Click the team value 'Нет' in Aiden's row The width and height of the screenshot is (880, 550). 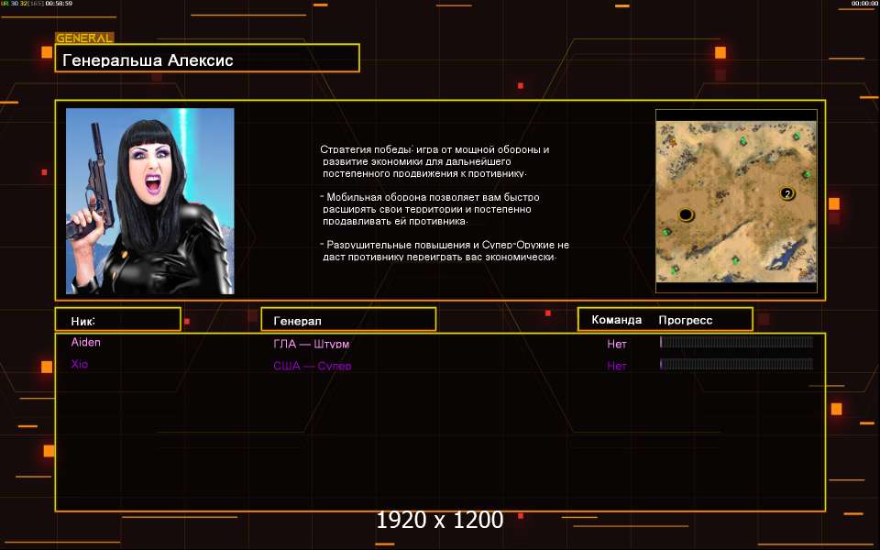point(616,344)
